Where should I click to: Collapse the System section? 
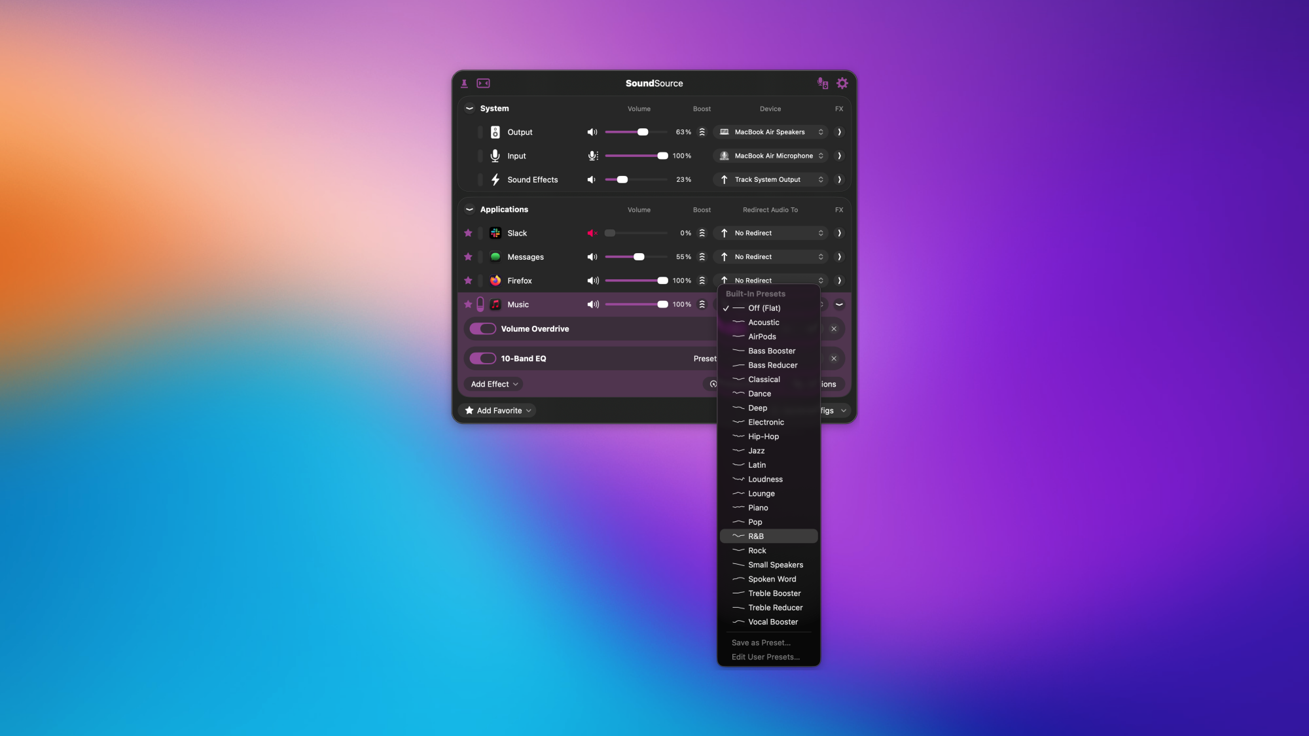pyautogui.click(x=469, y=109)
